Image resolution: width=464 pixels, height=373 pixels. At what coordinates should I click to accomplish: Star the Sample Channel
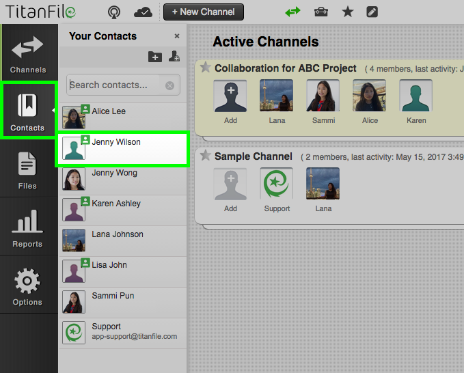[x=206, y=156]
